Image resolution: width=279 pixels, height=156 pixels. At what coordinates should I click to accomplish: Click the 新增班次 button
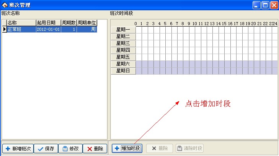click(x=18, y=148)
